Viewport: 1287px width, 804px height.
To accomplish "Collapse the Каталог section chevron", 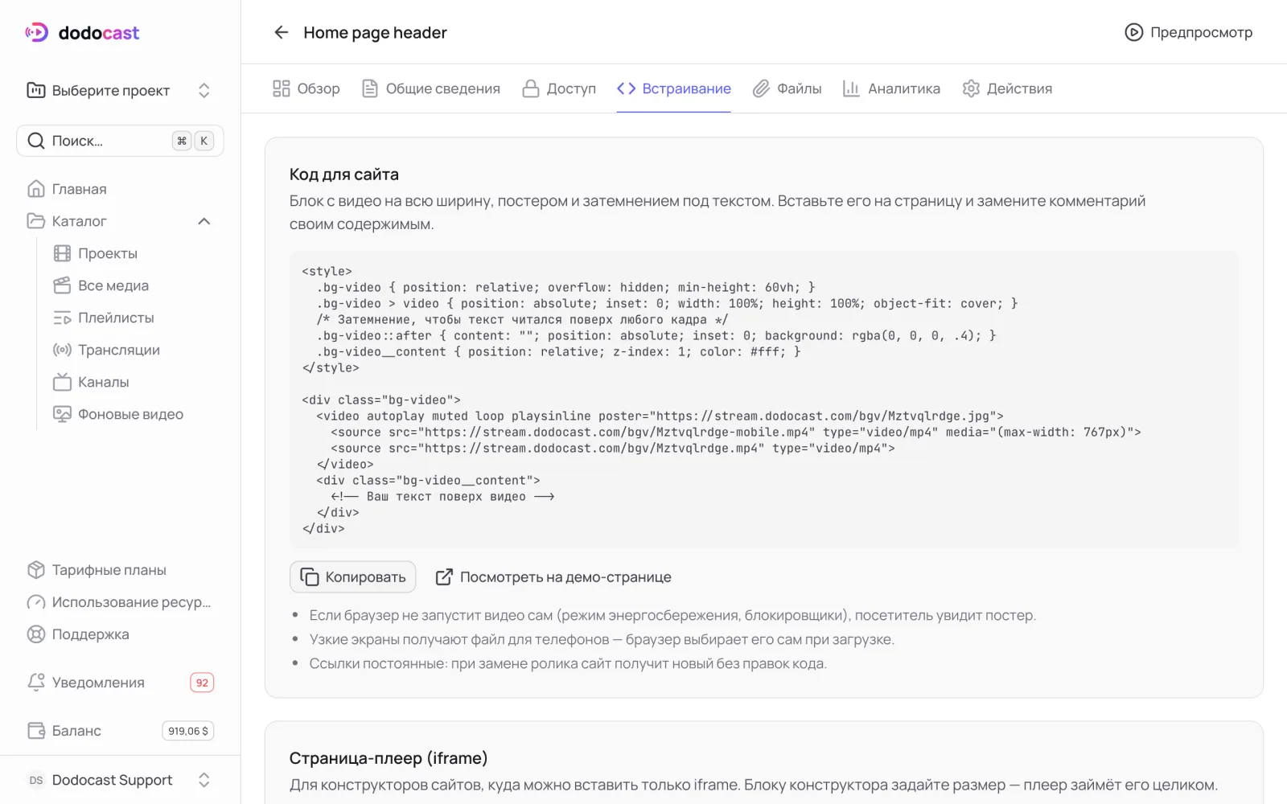I will click(204, 221).
